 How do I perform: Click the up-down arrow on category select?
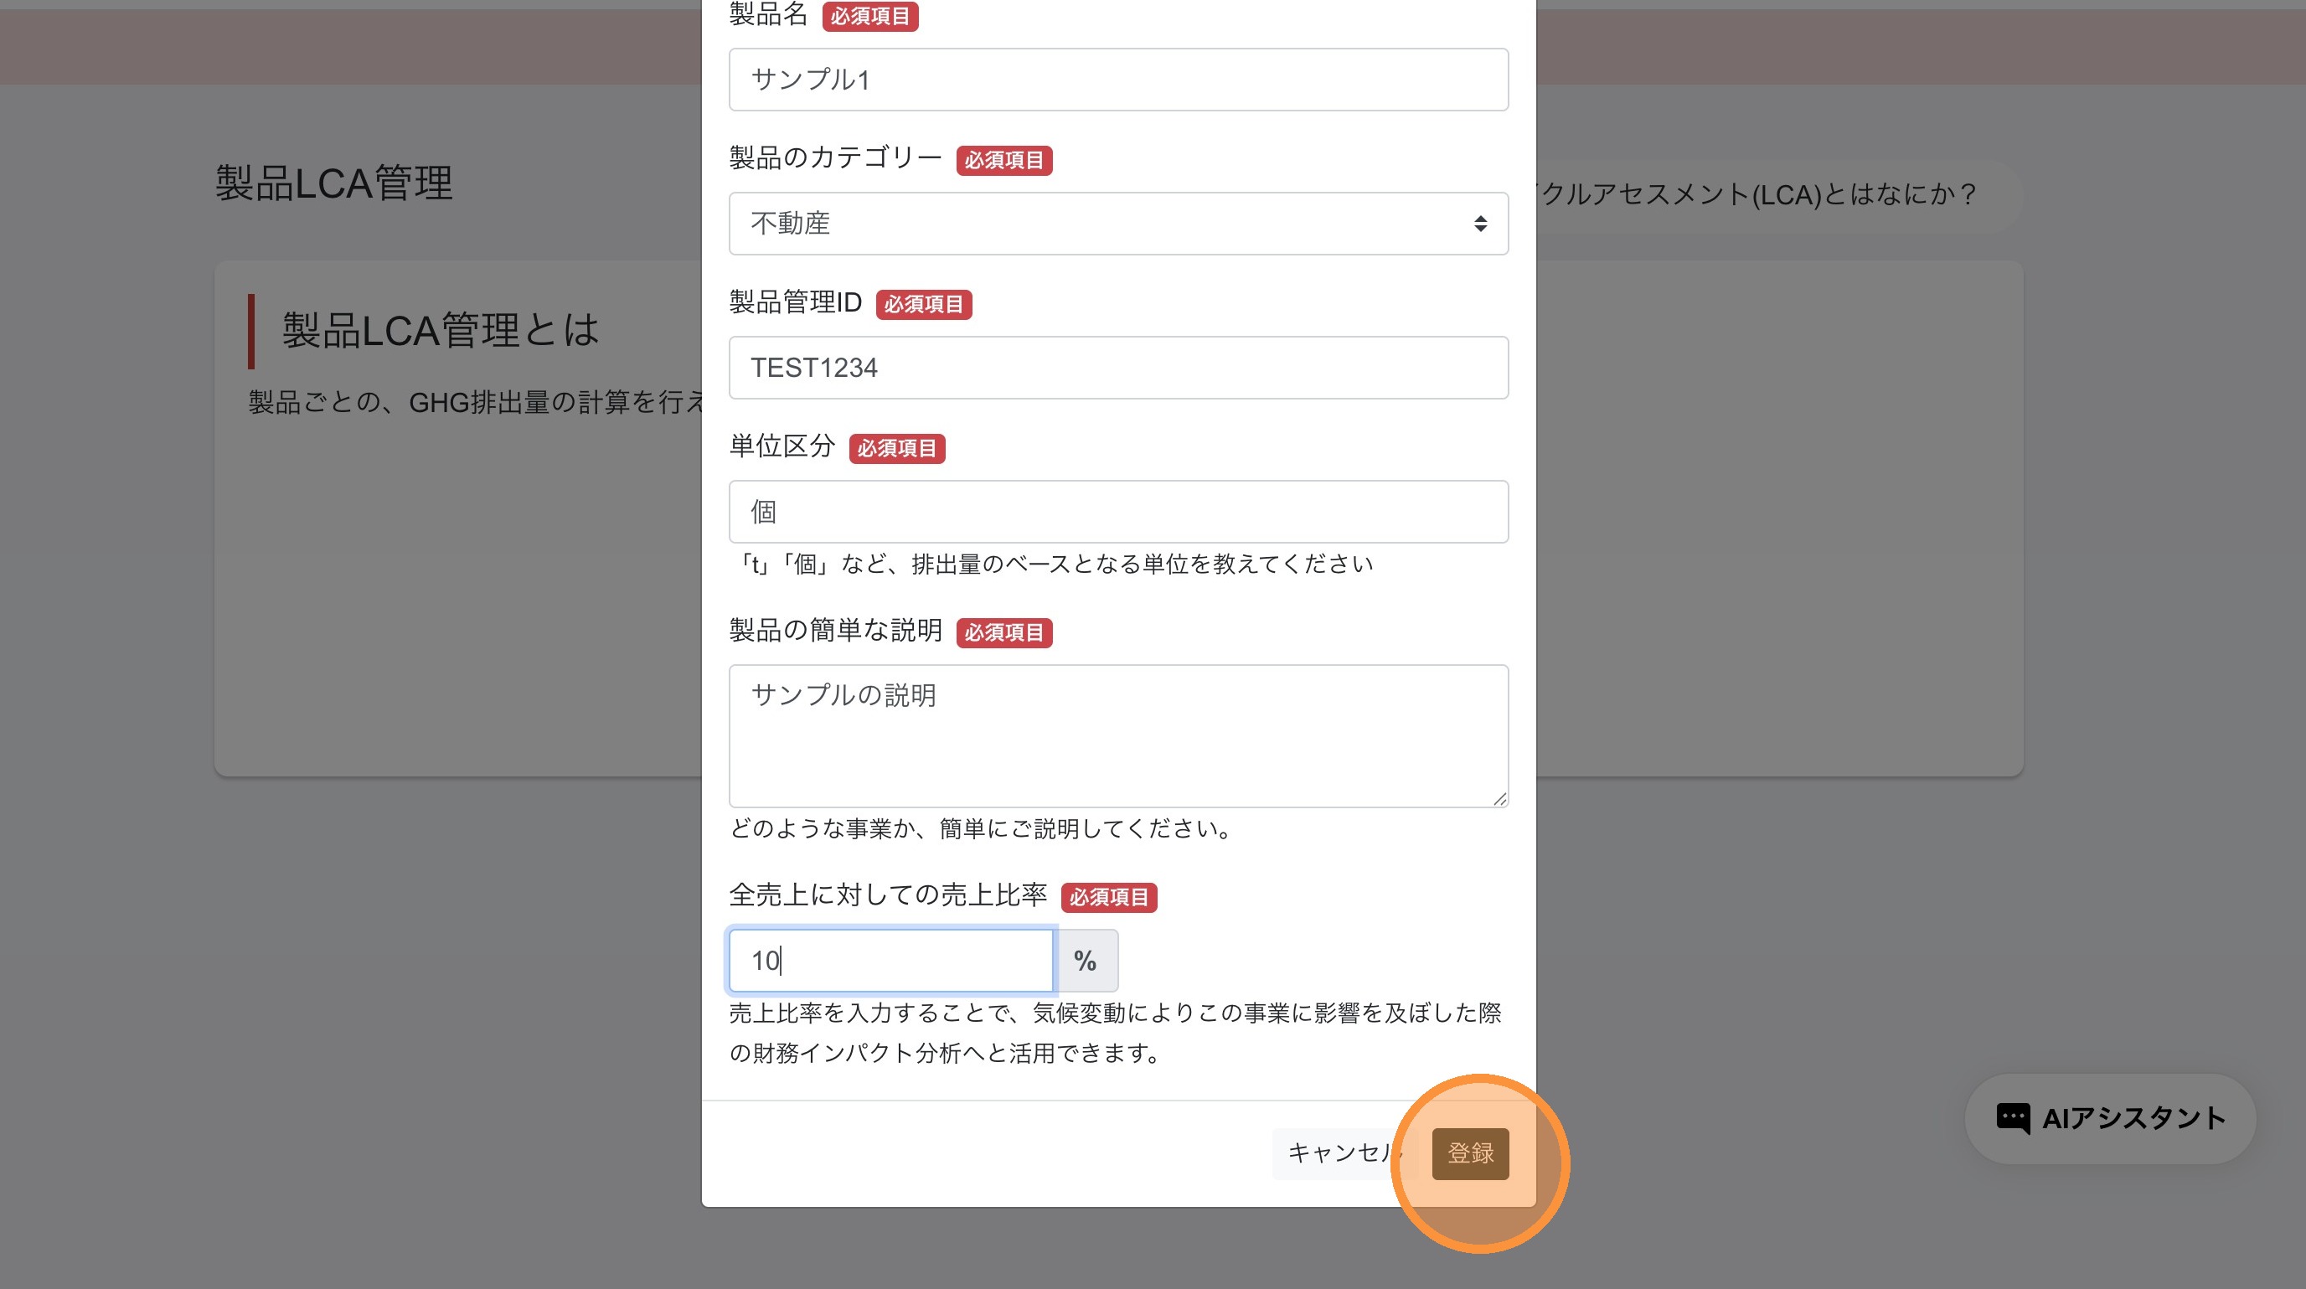click(1480, 224)
